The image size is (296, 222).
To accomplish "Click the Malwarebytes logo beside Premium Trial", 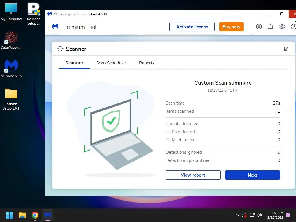I will coord(55,27).
